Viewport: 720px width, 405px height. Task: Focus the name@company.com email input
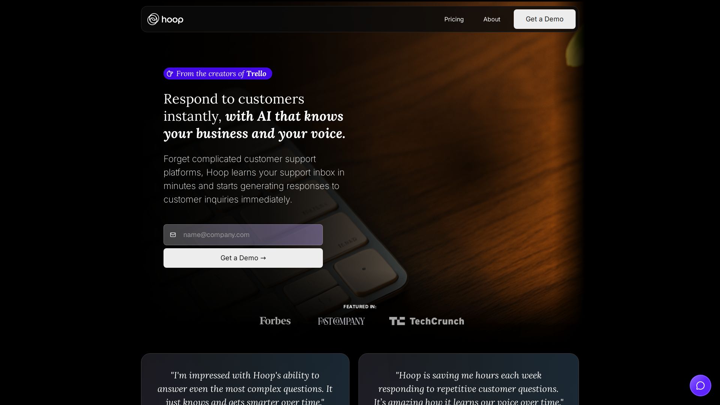tap(243, 235)
